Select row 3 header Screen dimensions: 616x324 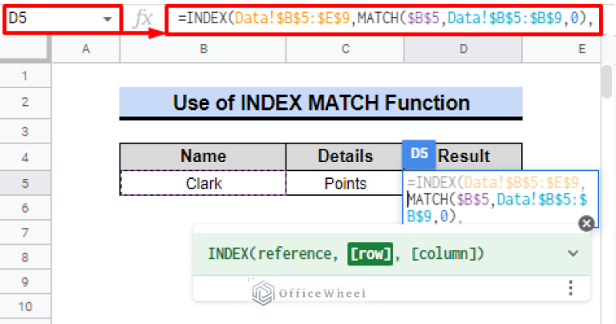[x=25, y=132]
